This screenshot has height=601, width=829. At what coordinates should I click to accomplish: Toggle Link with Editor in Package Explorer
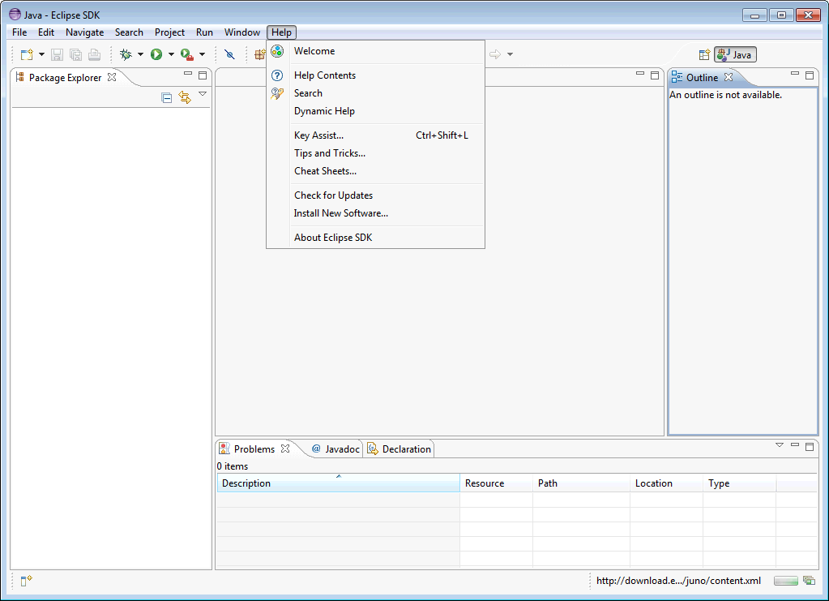pos(185,97)
